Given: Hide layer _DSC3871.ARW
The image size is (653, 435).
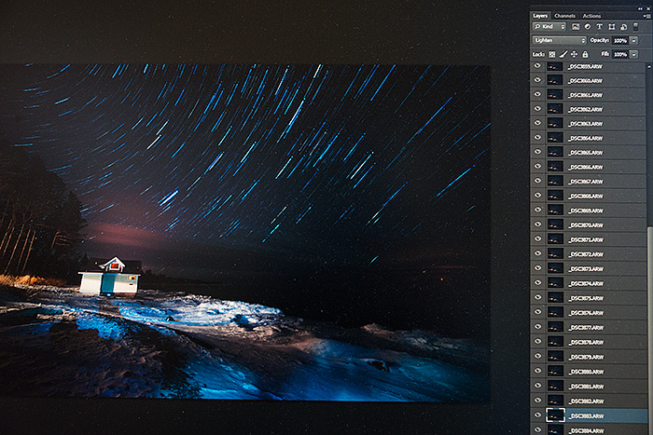Looking at the screenshot, I should pyautogui.click(x=537, y=238).
